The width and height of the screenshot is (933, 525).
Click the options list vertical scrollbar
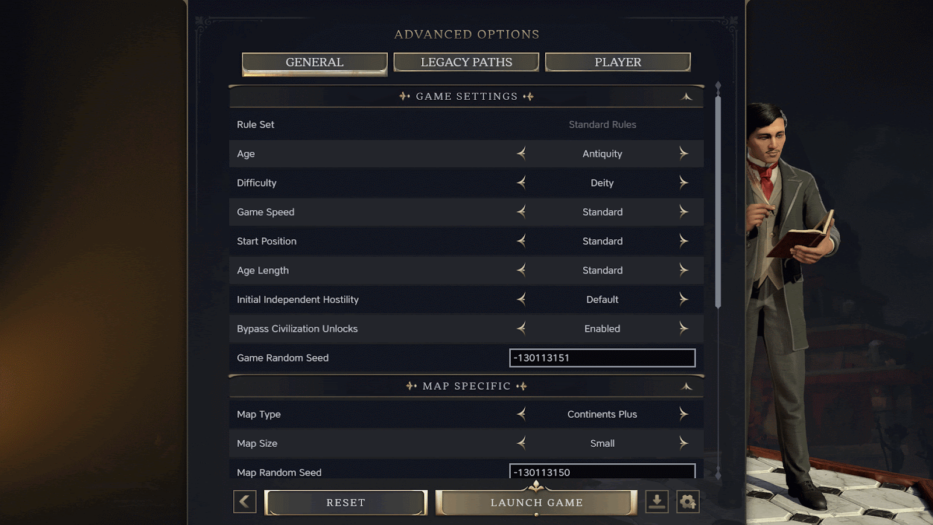pyautogui.click(x=718, y=201)
